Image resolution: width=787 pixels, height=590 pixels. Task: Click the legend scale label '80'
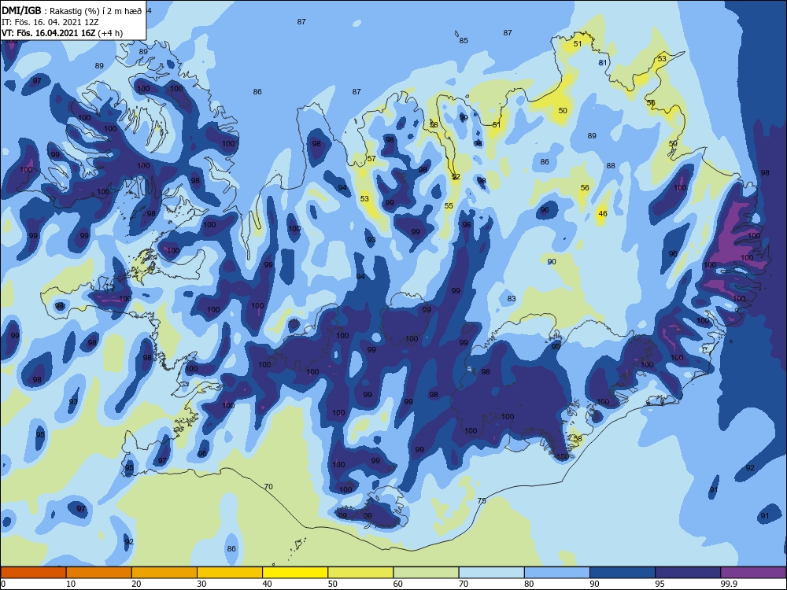(529, 584)
